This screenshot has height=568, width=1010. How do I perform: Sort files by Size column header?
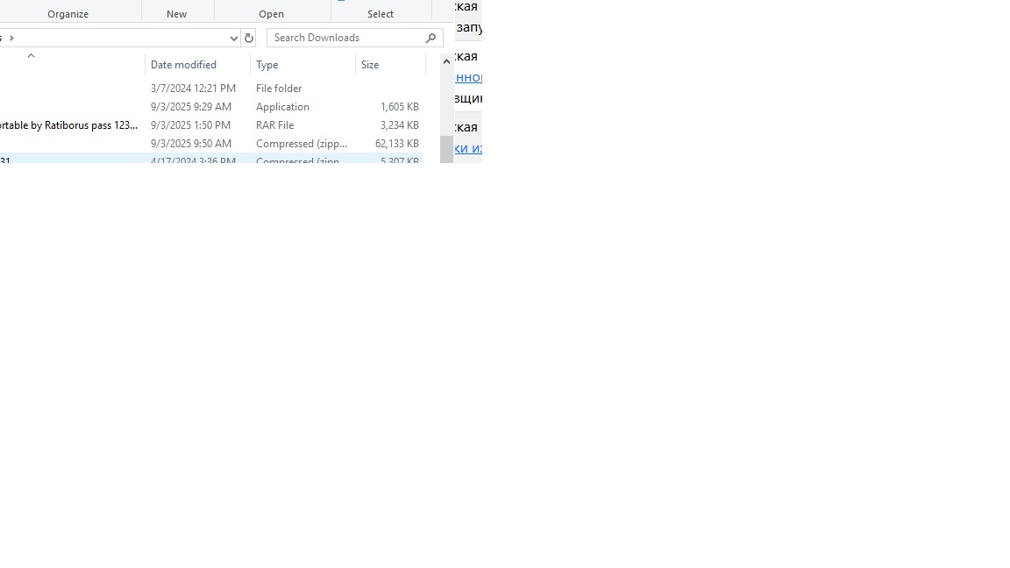[x=370, y=65]
